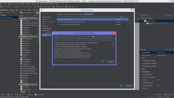The image size is (174, 98).
Task: Click the settings icon beside the library search
Action: click(113, 37)
